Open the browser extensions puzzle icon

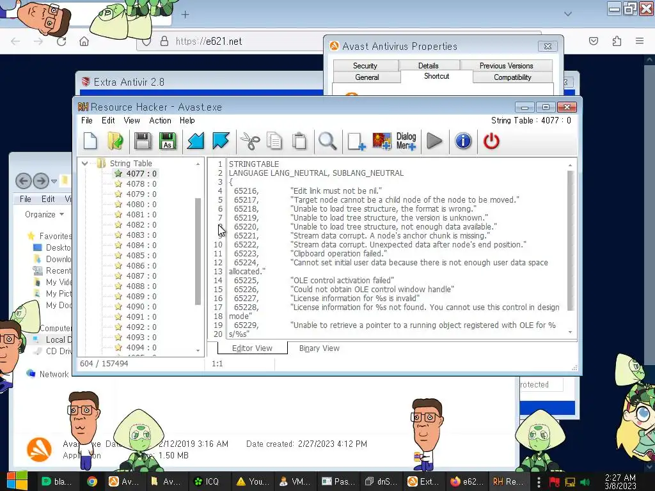[617, 41]
